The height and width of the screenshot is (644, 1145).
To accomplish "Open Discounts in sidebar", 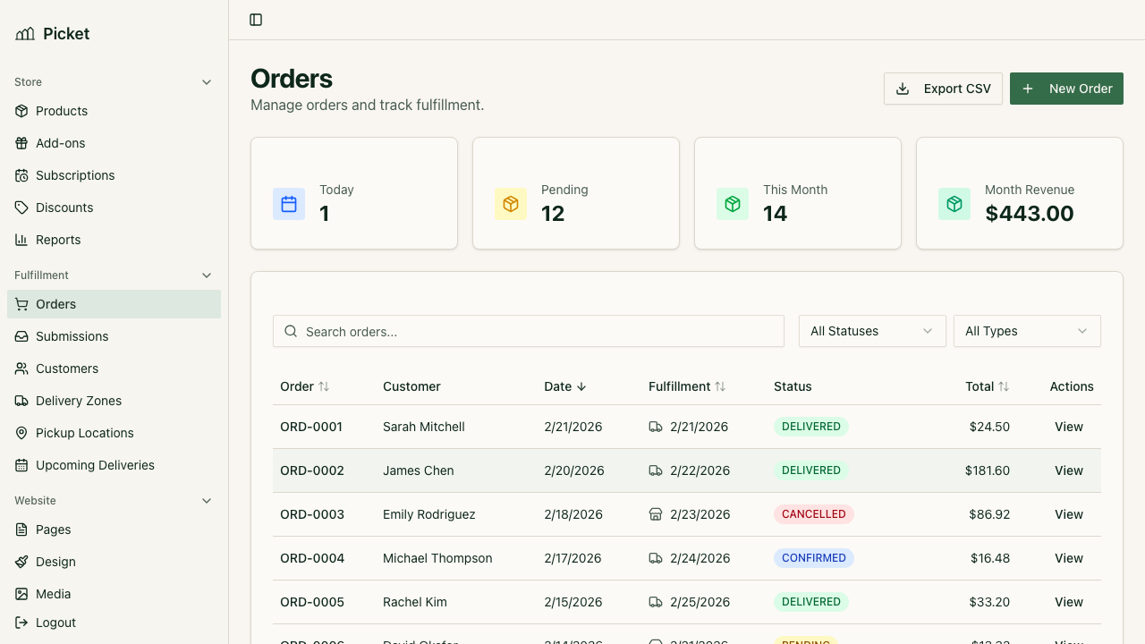I will (x=114, y=208).
